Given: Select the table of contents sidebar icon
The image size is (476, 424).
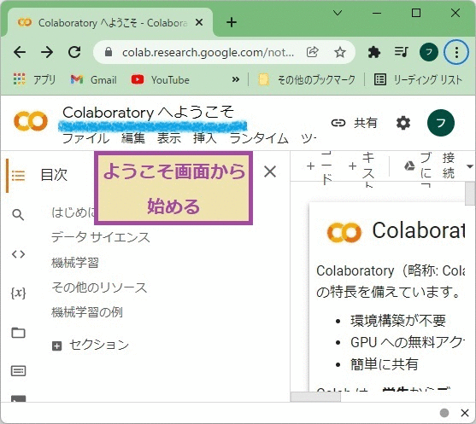Looking at the screenshot, I should pos(18,175).
